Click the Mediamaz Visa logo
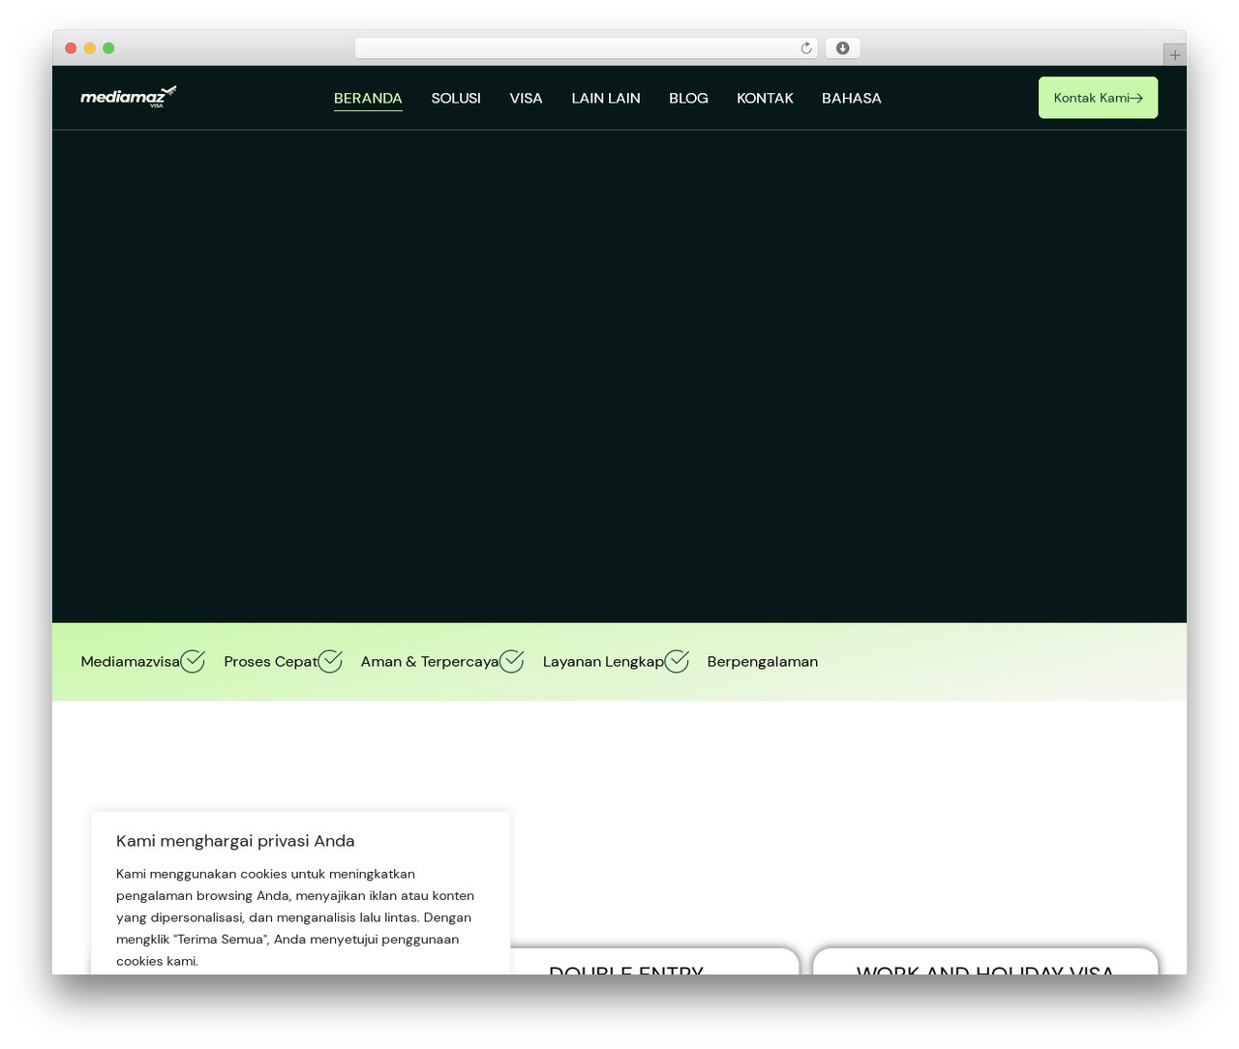1239x1049 pixels. (x=129, y=96)
